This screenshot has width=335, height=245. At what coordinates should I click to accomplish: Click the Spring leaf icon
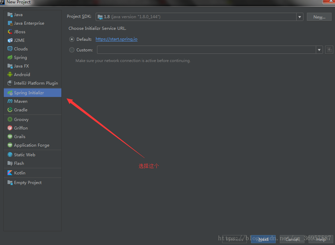pos(10,58)
